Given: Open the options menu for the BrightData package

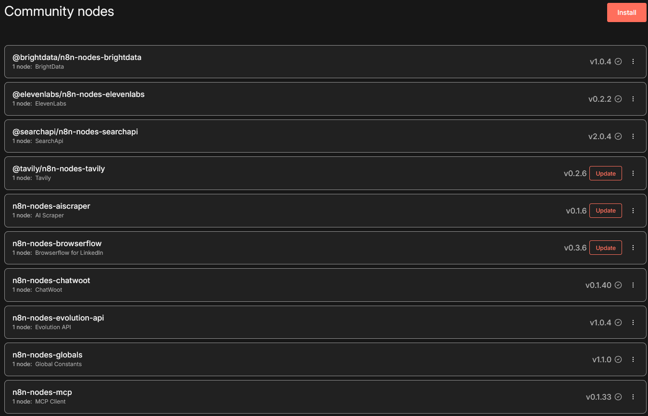Looking at the screenshot, I should 633,61.
